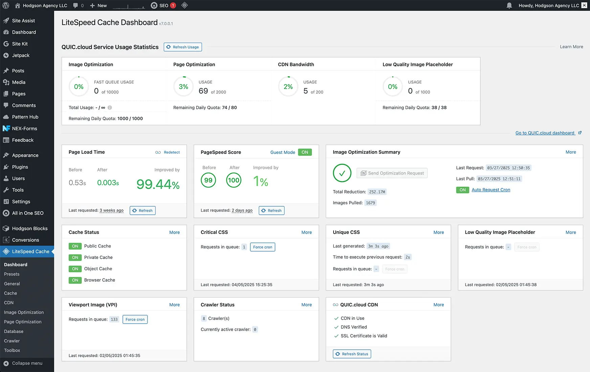This screenshot has height=372, width=590.
Task: Click More link in Crawler Status card
Action: (x=307, y=305)
